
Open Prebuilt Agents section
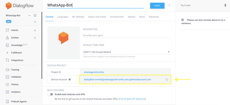[x=19, y=101]
